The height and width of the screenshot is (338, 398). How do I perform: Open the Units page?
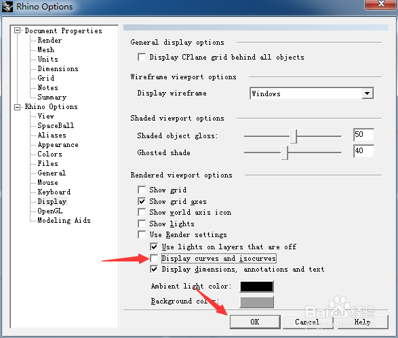coord(48,59)
